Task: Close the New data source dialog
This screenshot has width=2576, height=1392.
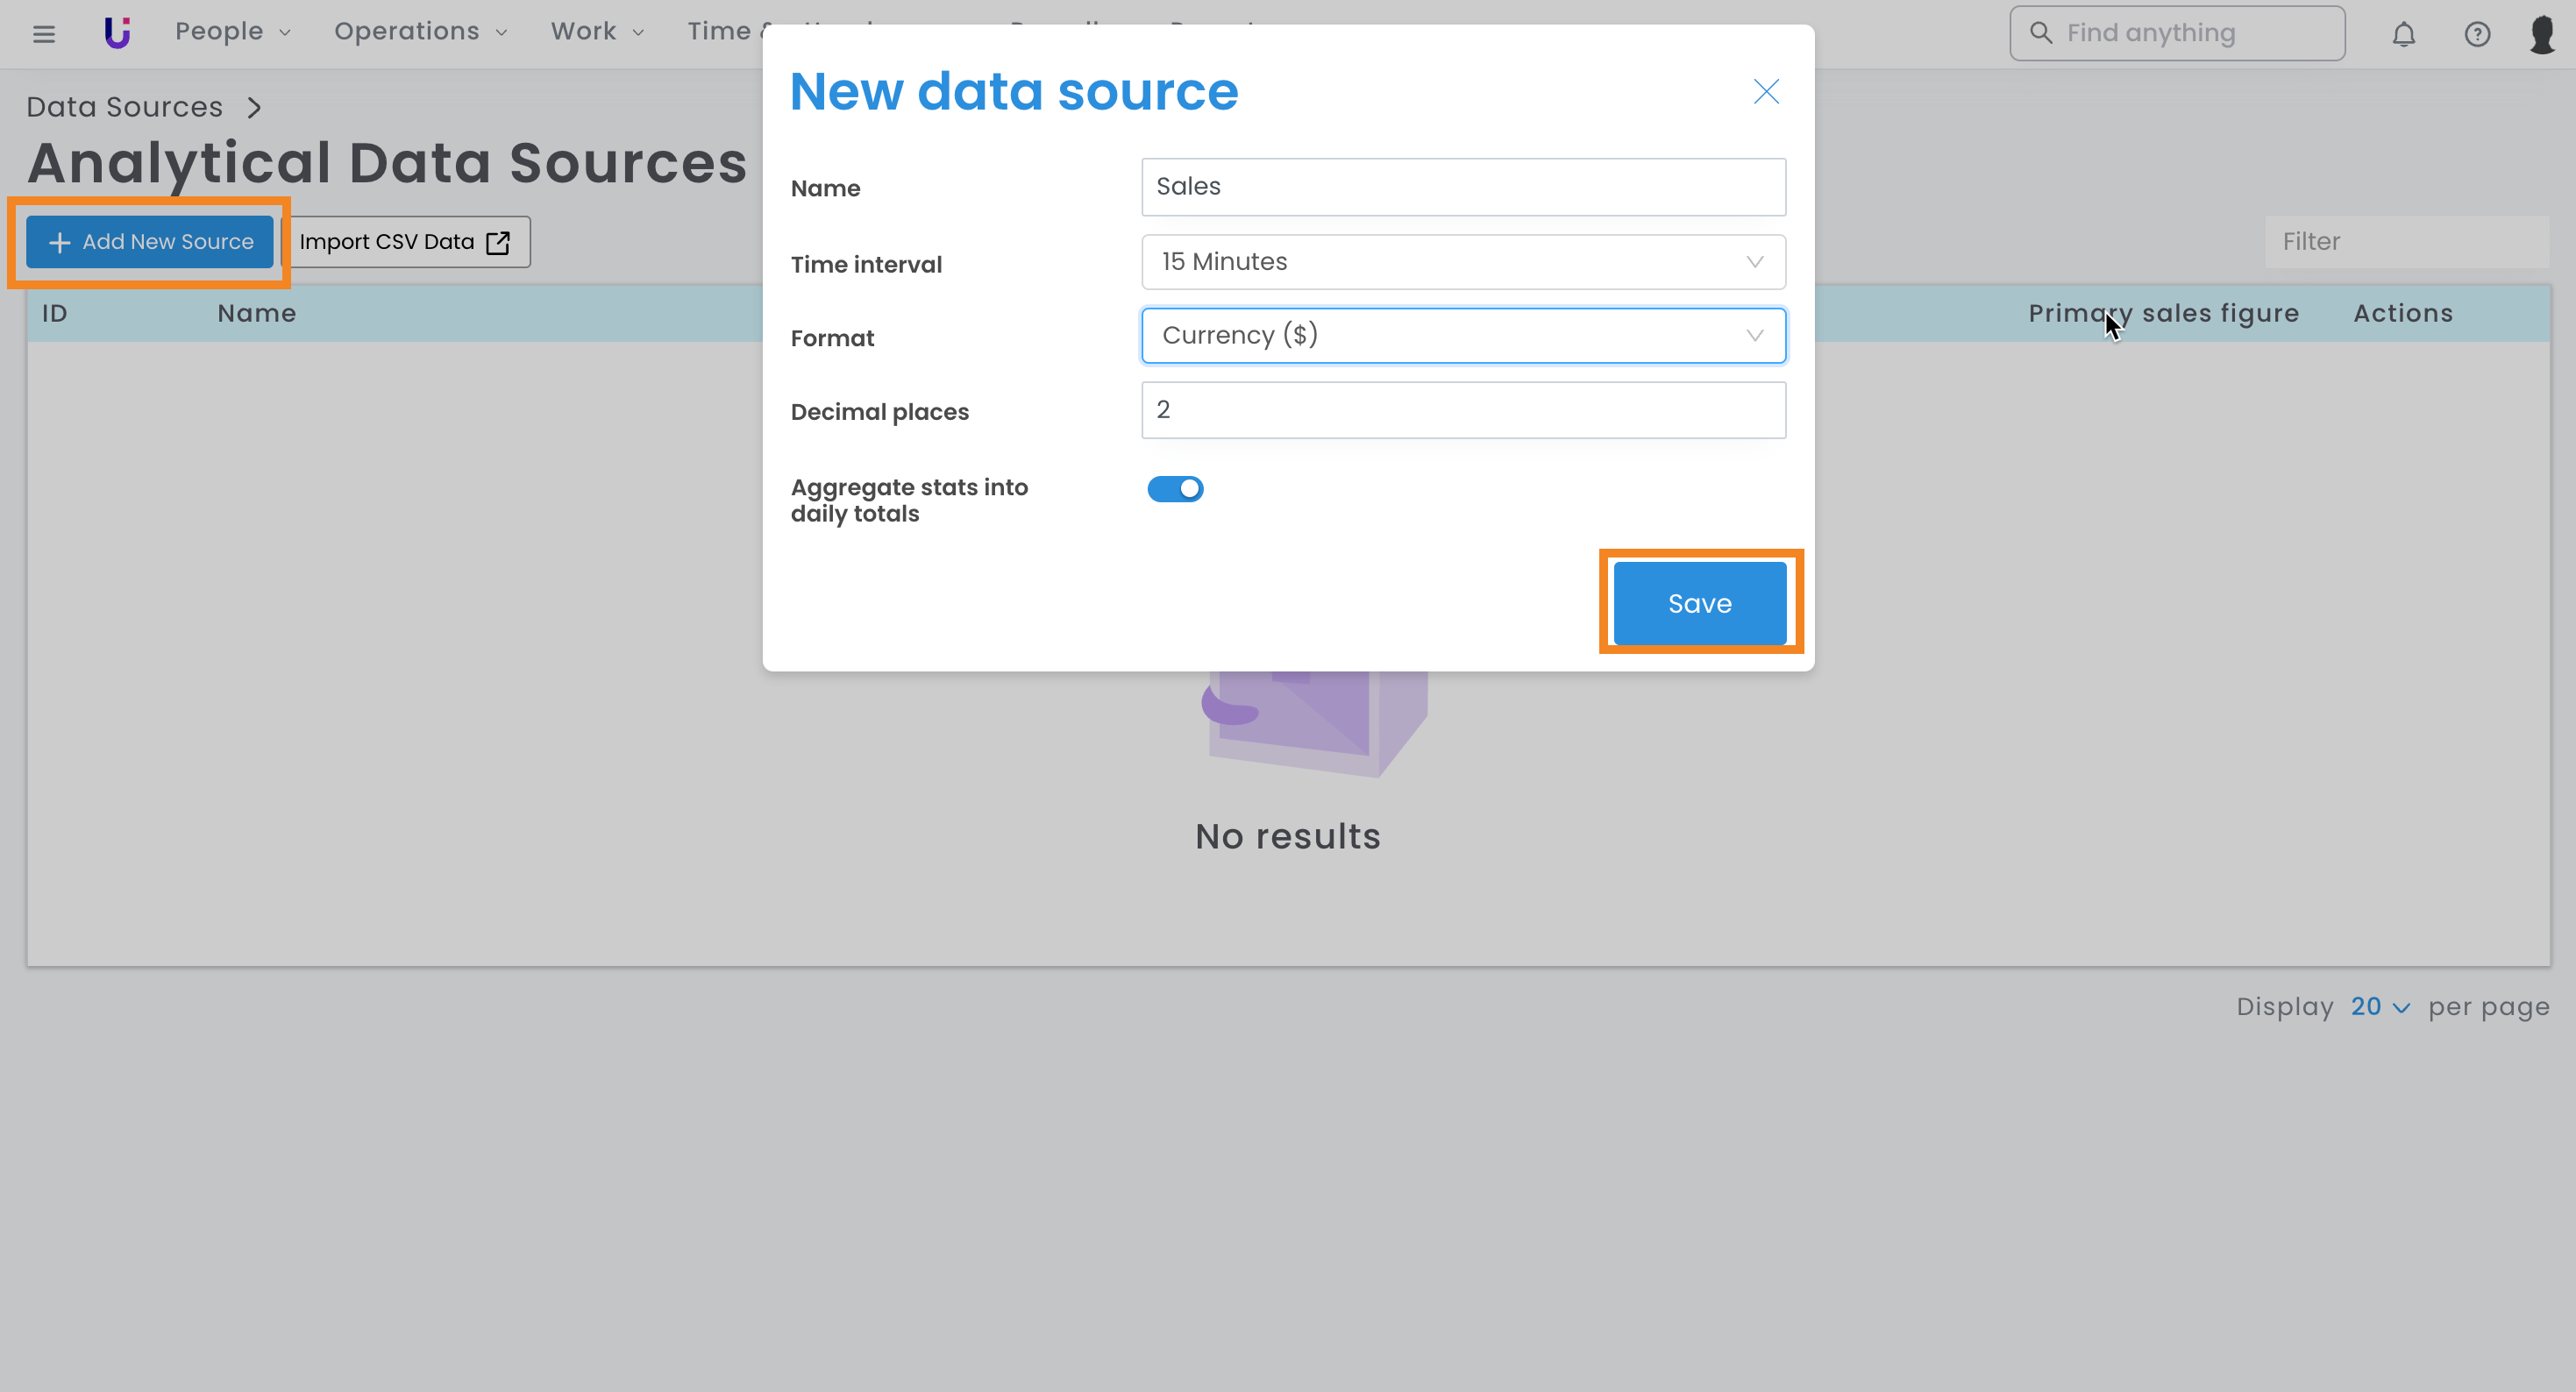Action: pos(1765,92)
